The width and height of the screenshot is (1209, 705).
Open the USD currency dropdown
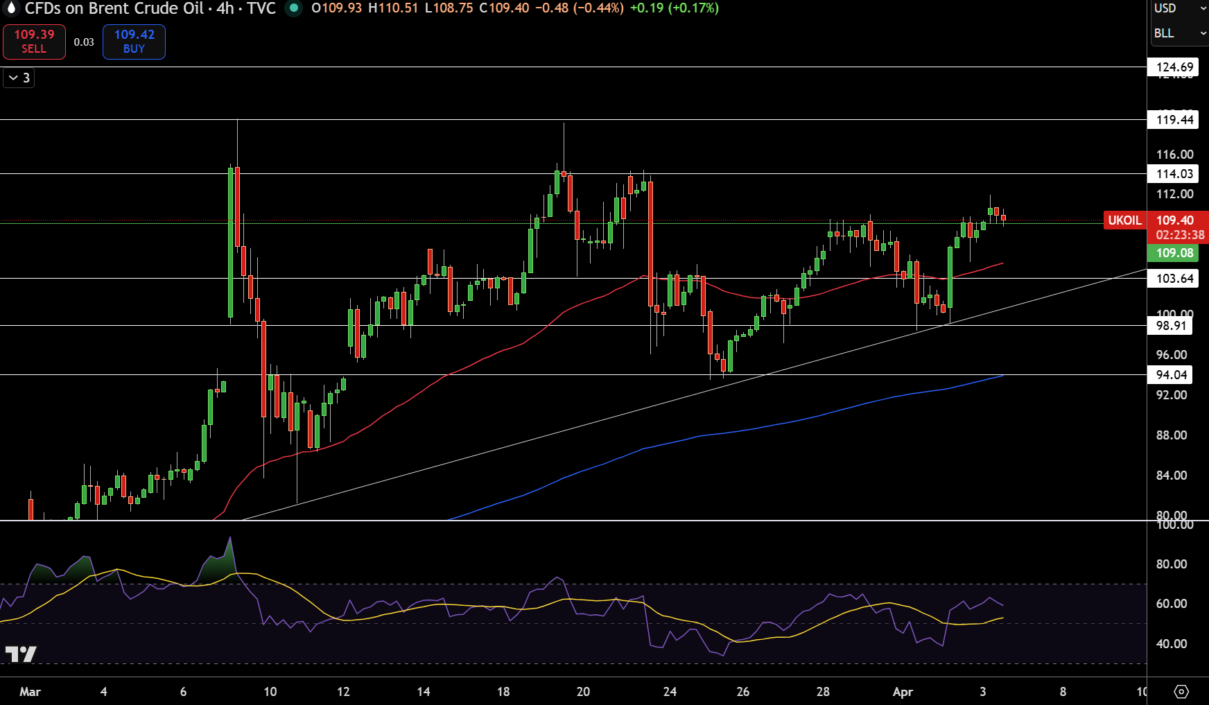[1179, 8]
